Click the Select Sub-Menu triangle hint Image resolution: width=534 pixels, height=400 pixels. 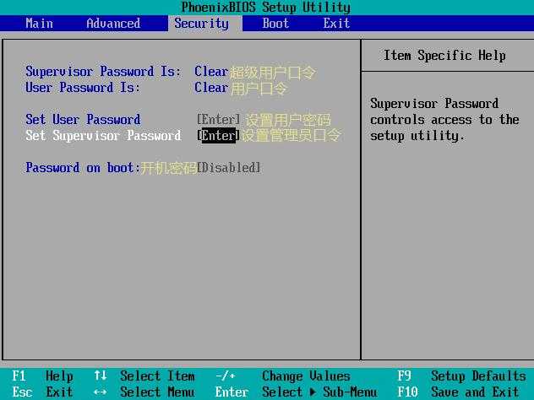coord(319,392)
